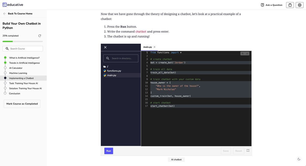Click the magnifier icon in the directory search bar
This screenshot has width=306, height=166.
click(x=107, y=58)
